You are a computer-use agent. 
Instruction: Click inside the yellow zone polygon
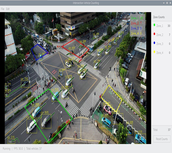coord(112,98)
